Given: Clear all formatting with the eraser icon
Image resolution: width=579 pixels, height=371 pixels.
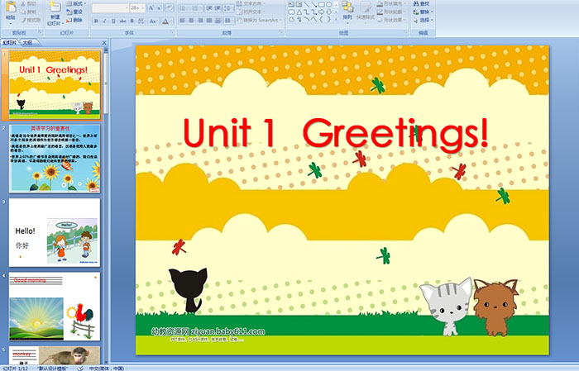Looking at the screenshot, I should (169, 7).
